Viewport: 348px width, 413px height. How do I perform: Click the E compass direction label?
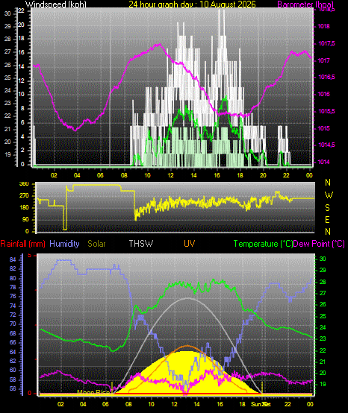[x=327, y=220]
